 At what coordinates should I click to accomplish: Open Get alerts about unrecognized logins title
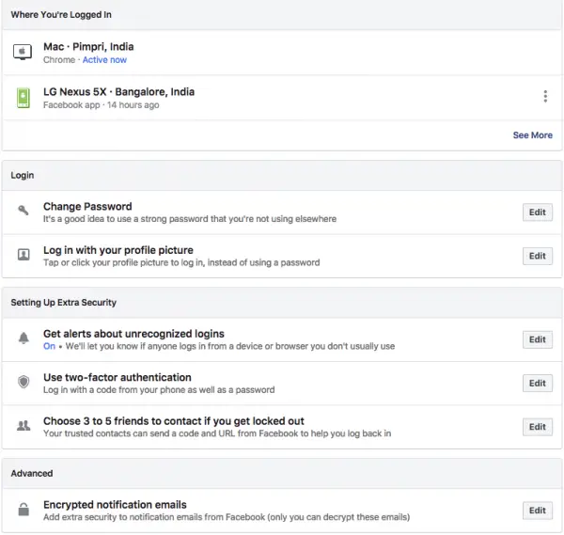click(x=133, y=334)
